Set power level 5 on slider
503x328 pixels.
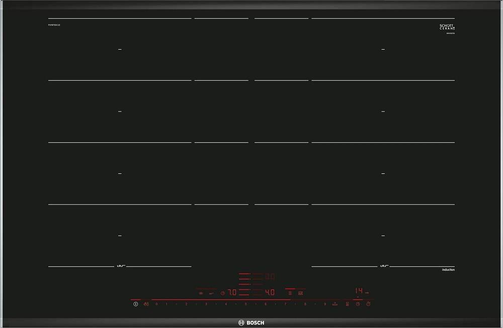245,304
